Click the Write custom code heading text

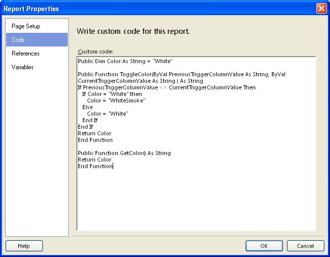tap(133, 31)
